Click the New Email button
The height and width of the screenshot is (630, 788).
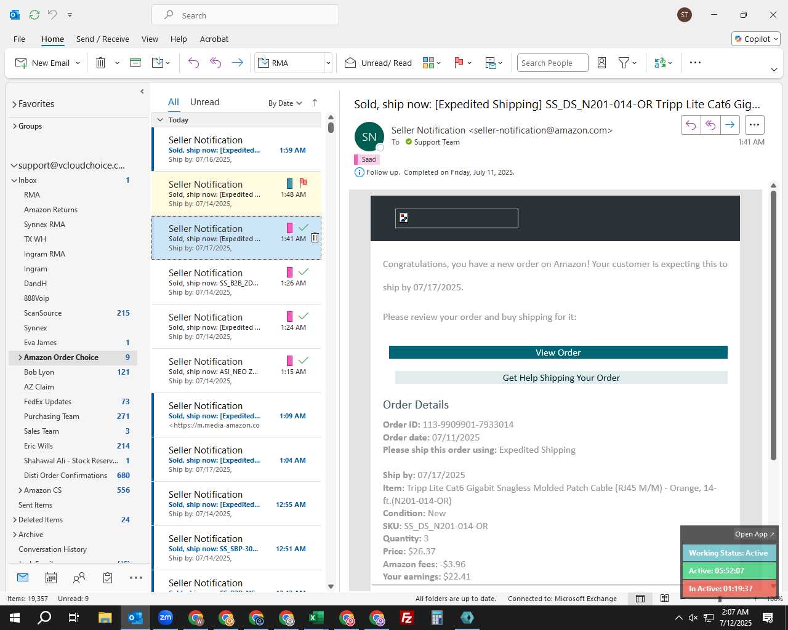pyautogui.click(x=42, y=63)
